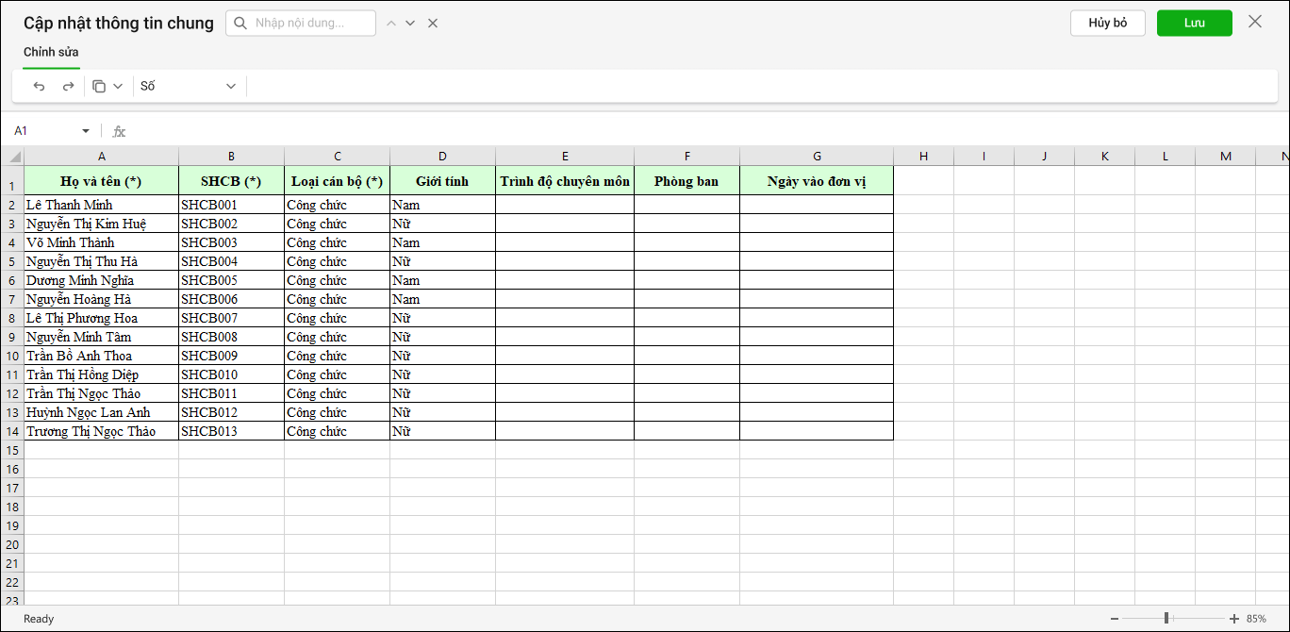The width and height of the screenshot is (1290, 632).
Task: Select cell containing Lê Thanh Minh
Action: coord(101,205)
